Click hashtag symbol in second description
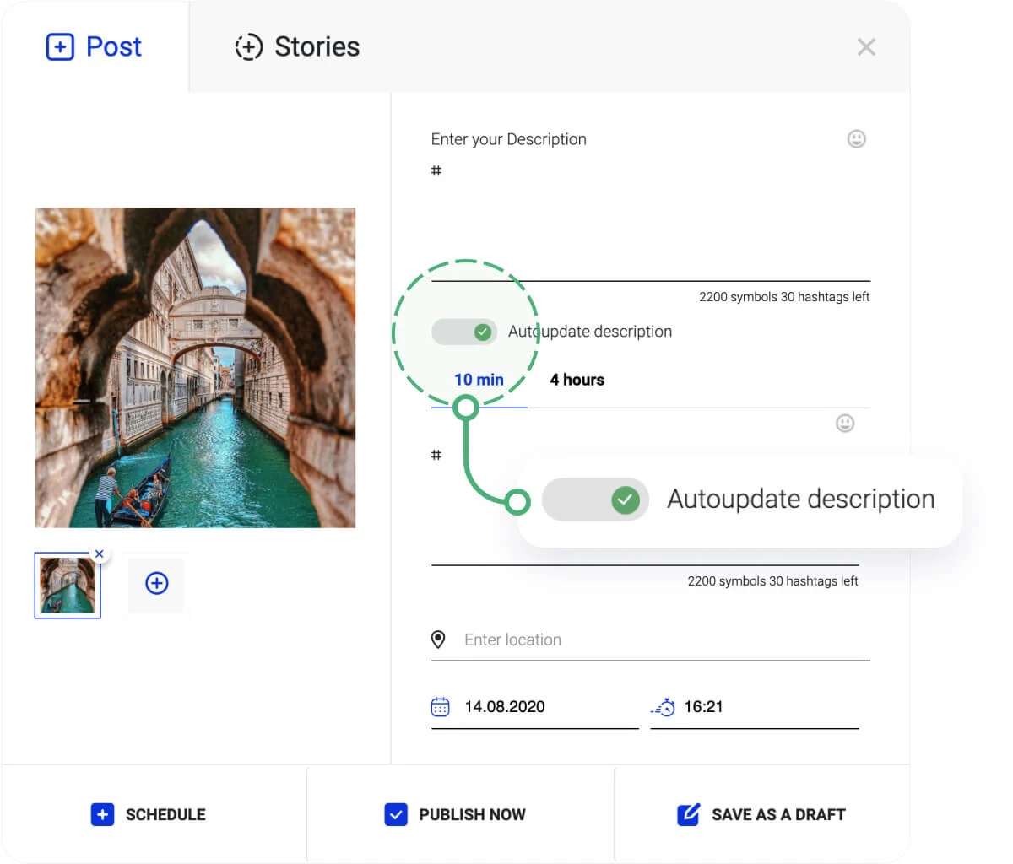This screenshot has height=864, width=1013. [x=436, y=455]
